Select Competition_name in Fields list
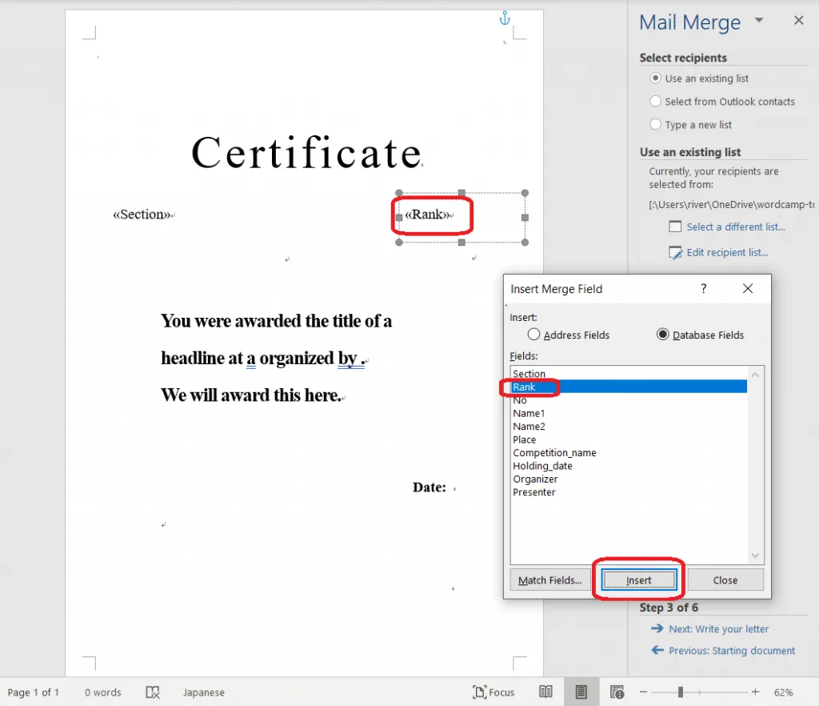The image size is (819, 706). 554,453
